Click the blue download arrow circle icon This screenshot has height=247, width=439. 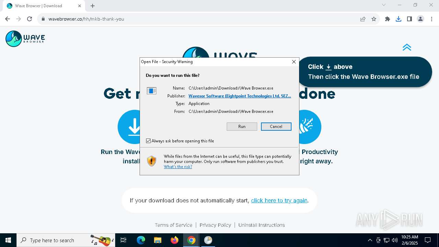click(x=129, y=127)
